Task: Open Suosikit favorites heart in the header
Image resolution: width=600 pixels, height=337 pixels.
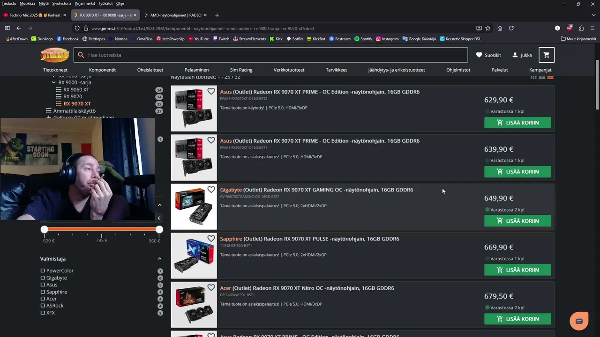Action: coord(488,55)
